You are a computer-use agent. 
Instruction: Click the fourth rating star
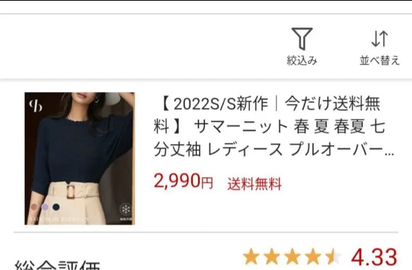(x=313, y=256)
